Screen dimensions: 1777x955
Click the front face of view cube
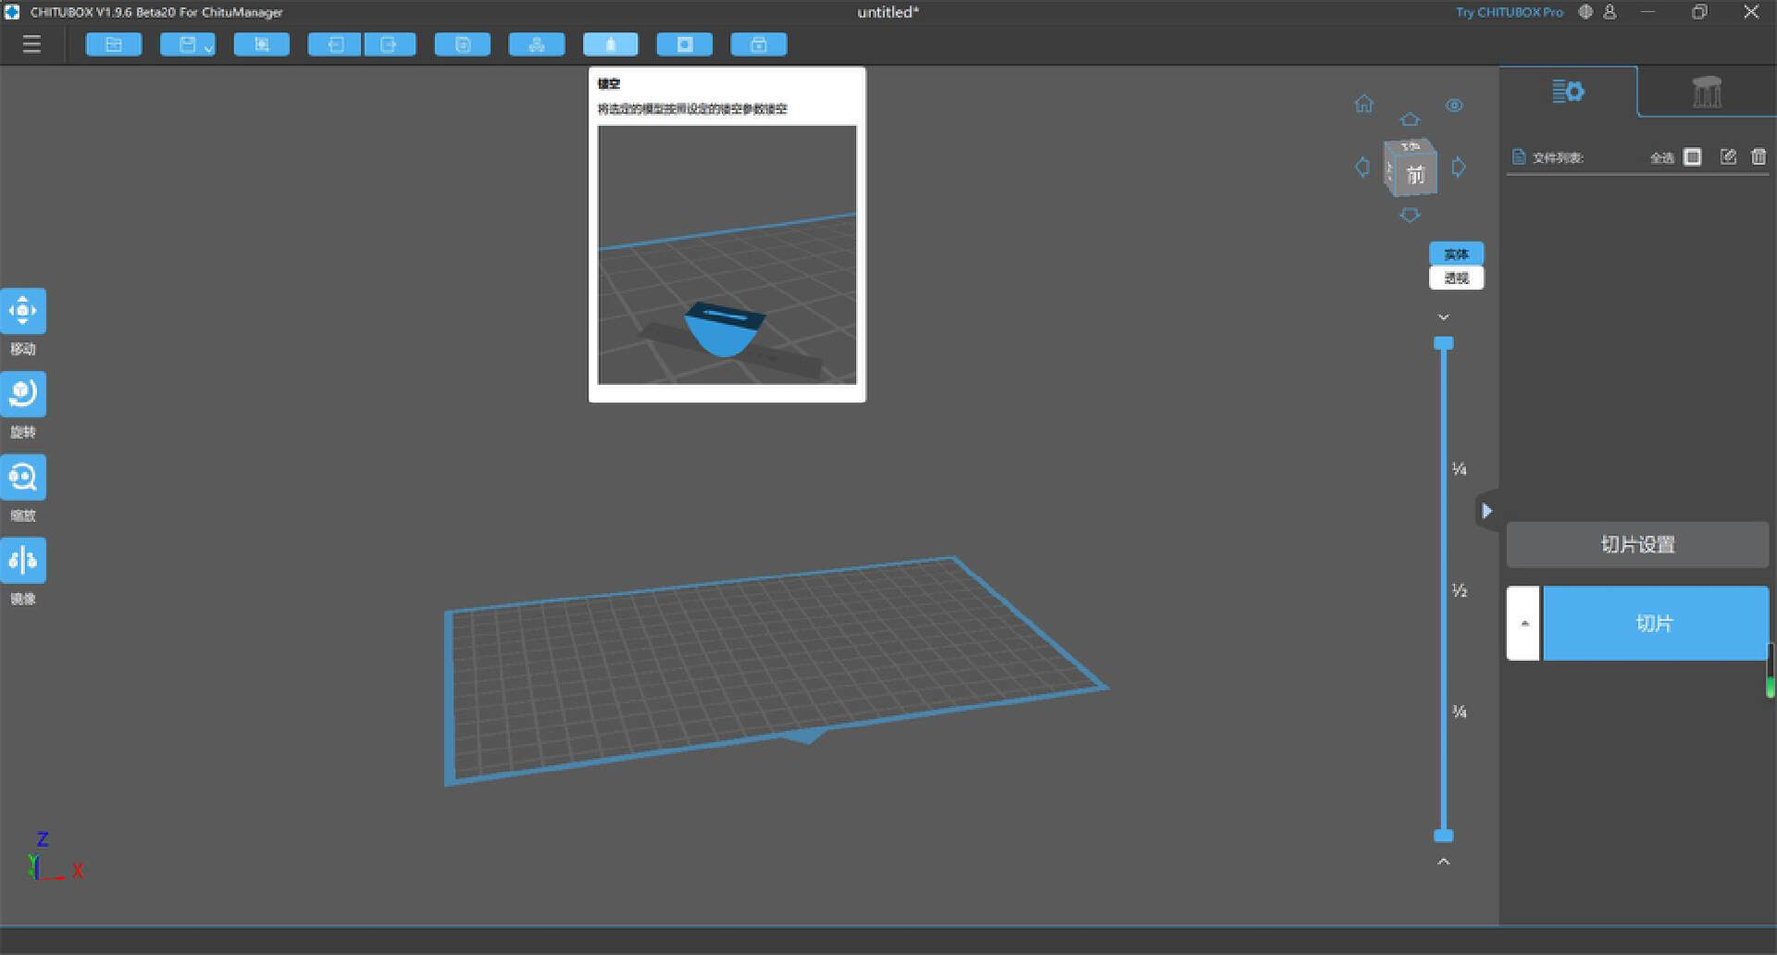(1415, 174)
